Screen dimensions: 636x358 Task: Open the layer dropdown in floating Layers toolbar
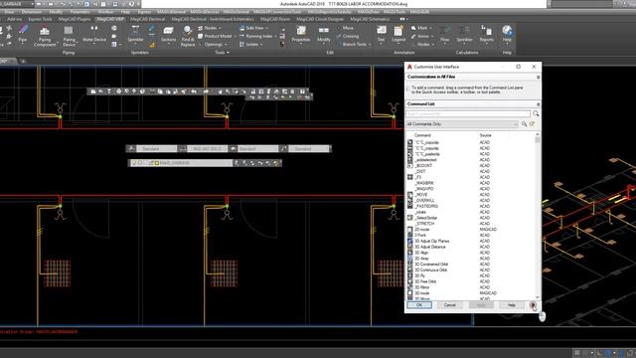(x=181, y=163)
